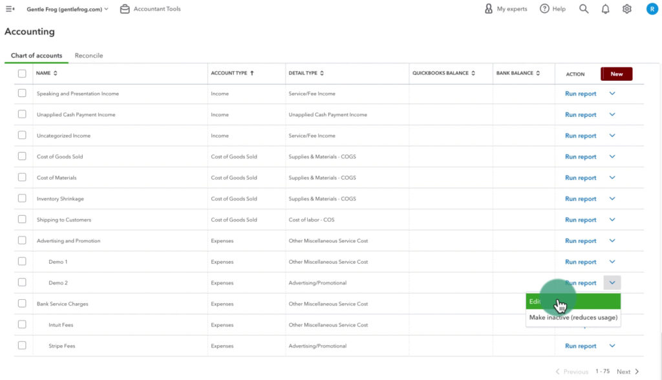This screenshot has height=380, width=662.
Task: Switch to the Reconcile tab
Action: (x=89, y=56)
